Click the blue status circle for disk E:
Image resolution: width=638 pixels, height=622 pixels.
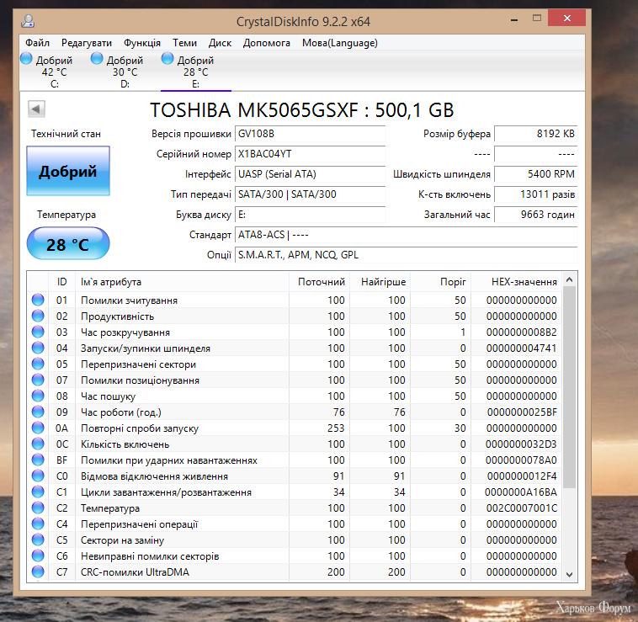[x=167, y=59]
